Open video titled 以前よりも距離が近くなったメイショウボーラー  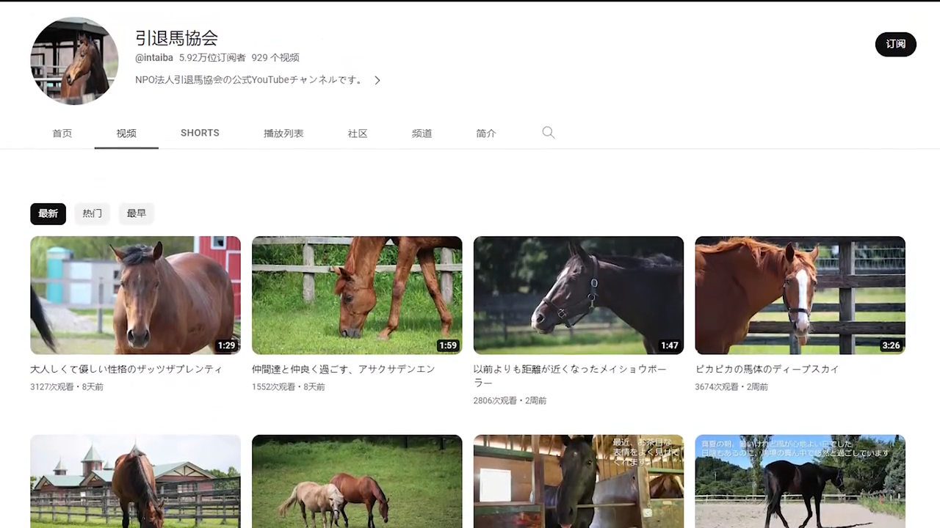(571, 375)
